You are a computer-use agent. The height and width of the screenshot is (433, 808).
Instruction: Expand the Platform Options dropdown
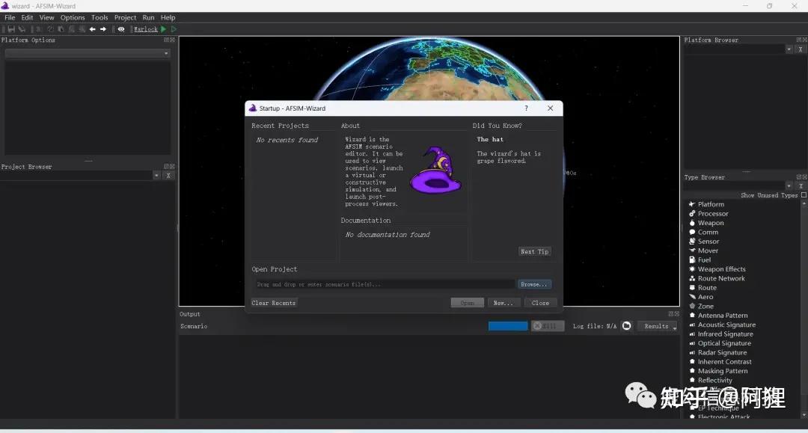click(87, 53)
